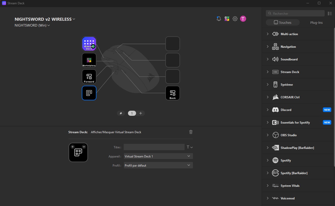Click the Système computer icon
Screen dimensions: 335x206
pyautogui.click(x=275, y=84)
